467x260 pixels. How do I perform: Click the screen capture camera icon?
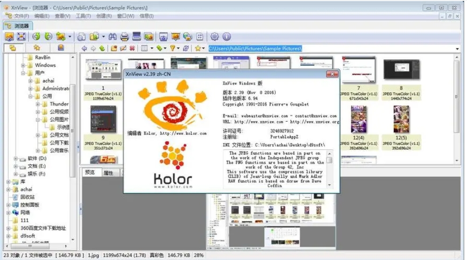163,37
